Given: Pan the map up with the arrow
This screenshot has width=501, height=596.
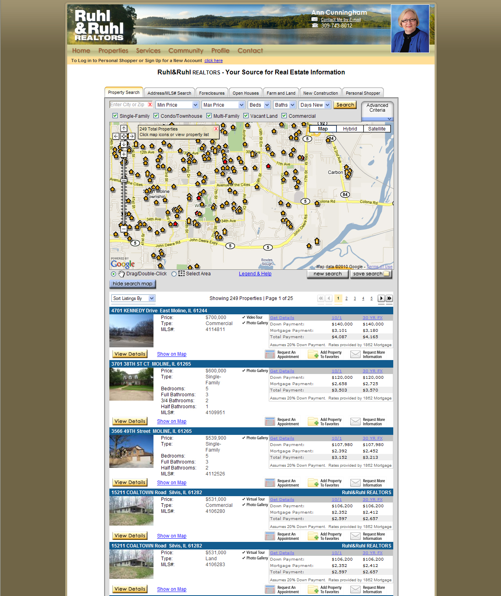Looking at the screenshot, I should [124, 129].
